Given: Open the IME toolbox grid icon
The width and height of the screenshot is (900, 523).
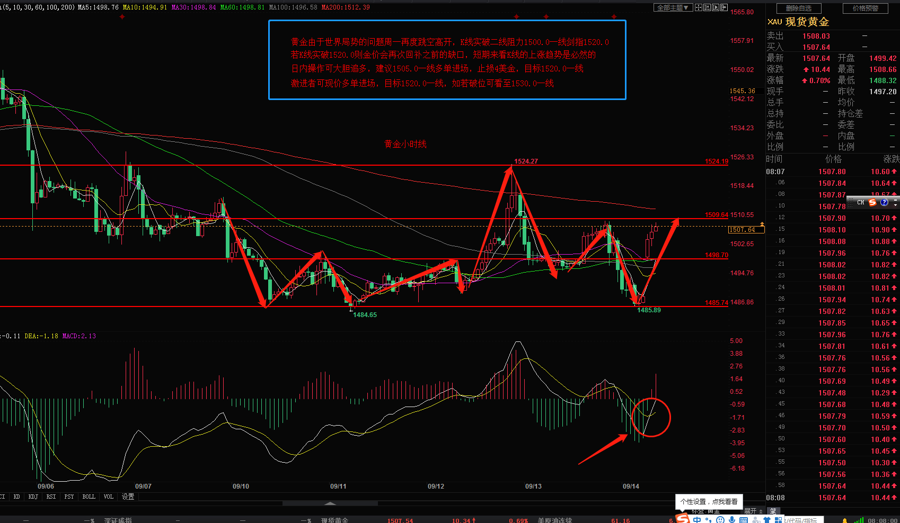Looking at the screenshot, I should click(x=778, y=520).
